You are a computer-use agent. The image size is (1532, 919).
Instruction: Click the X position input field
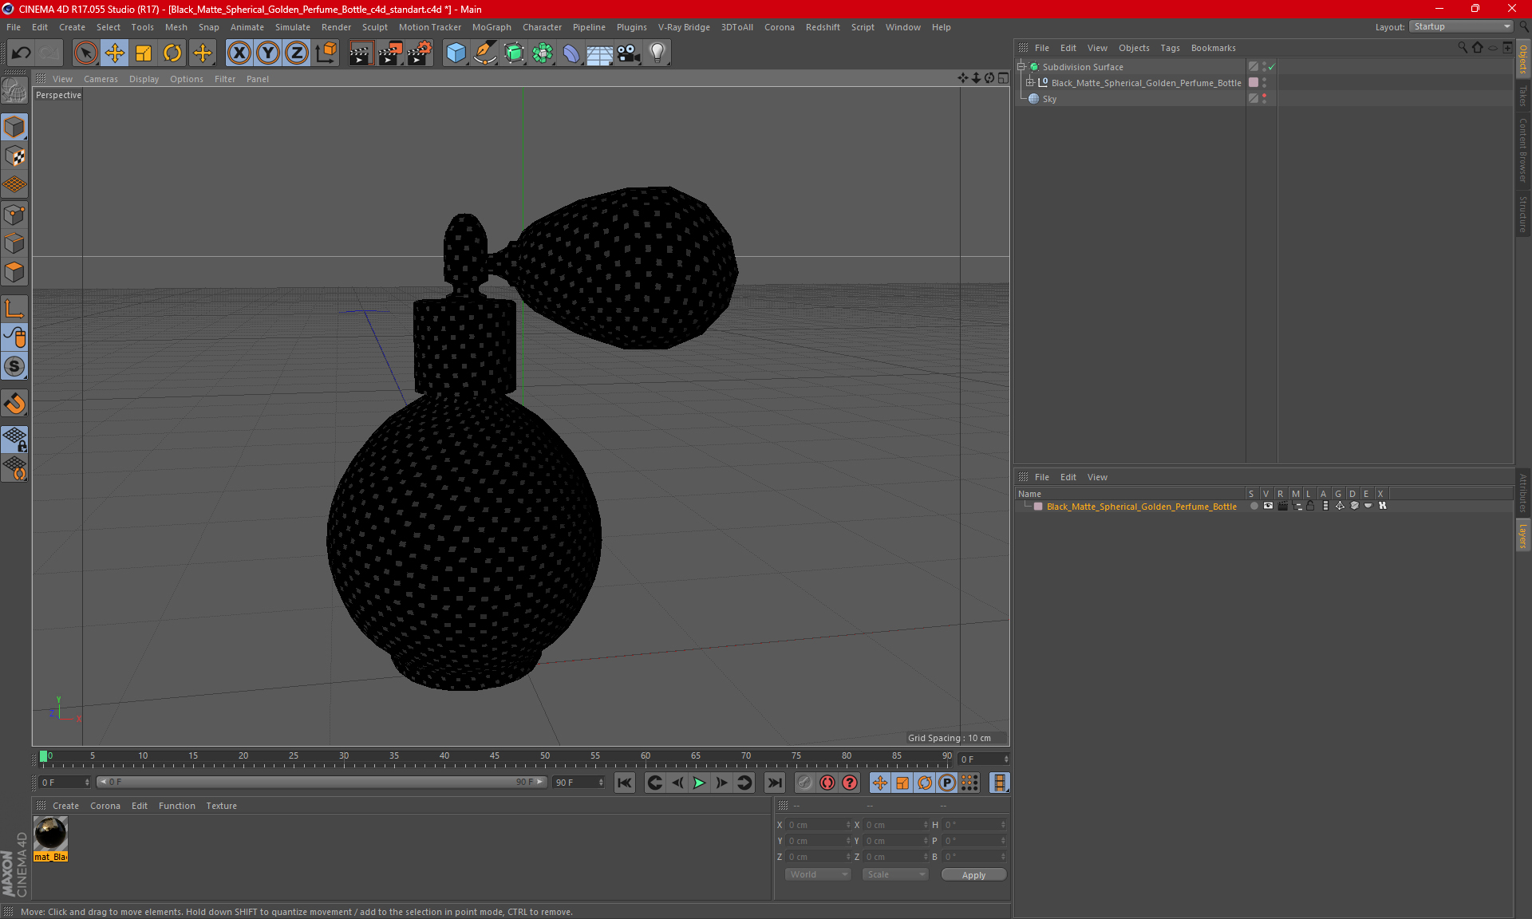818,825
